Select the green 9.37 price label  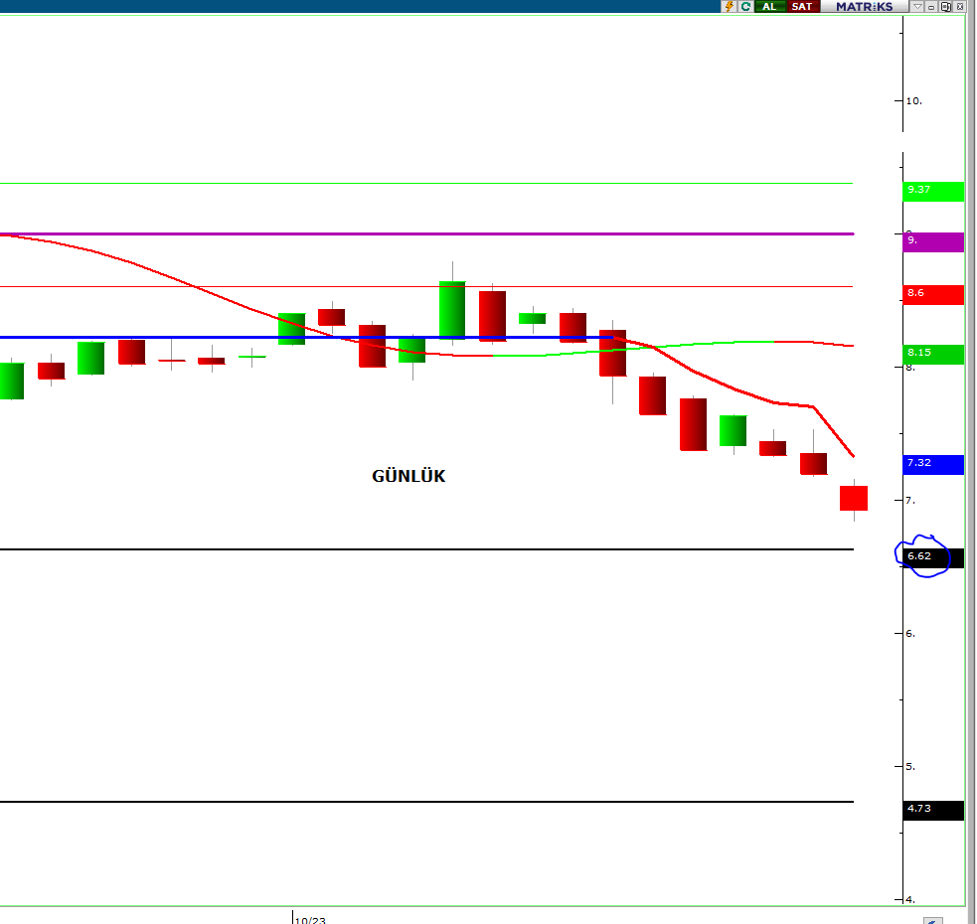[x=932, y=191]
